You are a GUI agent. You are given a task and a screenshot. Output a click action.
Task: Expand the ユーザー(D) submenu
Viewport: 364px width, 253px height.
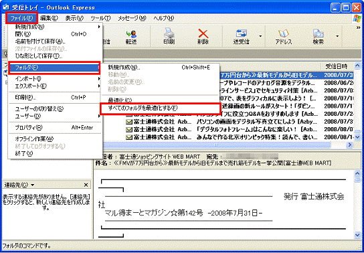coord(56,116)
